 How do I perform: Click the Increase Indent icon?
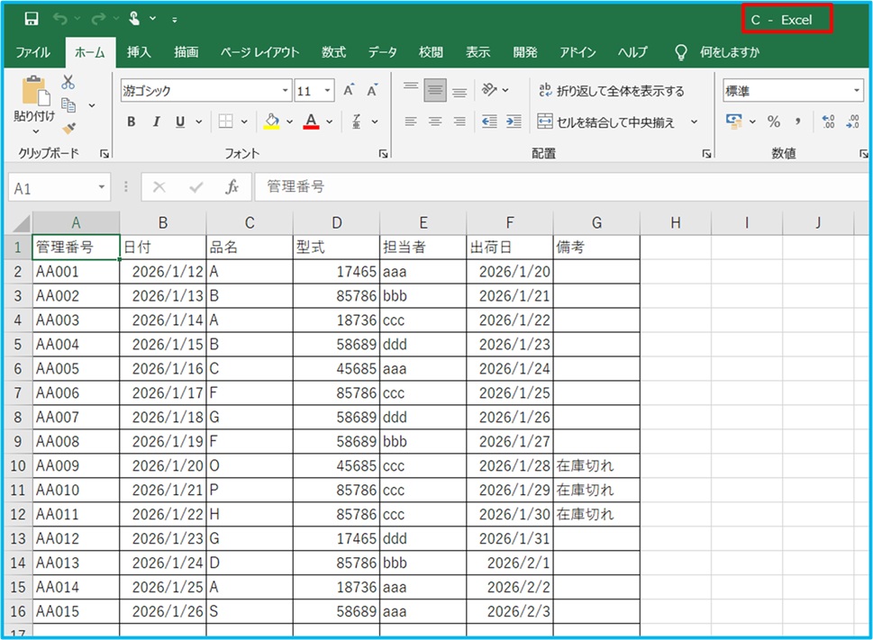pyautogui.click(x=514, y=122)
